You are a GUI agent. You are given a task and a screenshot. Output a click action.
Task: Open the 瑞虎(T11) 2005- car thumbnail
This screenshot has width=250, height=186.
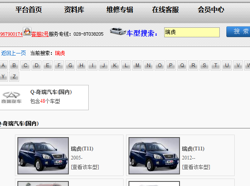(x=43, y=156)
